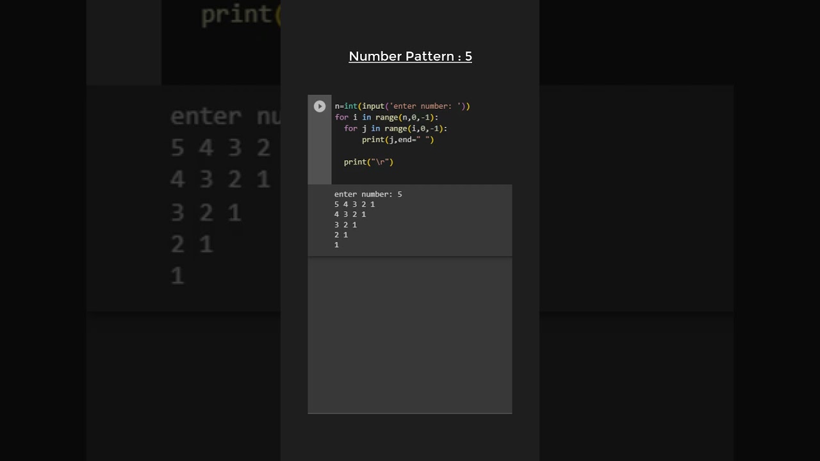Image resolution: width=820 pixels, height=461 pixels.
Task: Run the code cell with play button
Action: [x=319, y=106]
